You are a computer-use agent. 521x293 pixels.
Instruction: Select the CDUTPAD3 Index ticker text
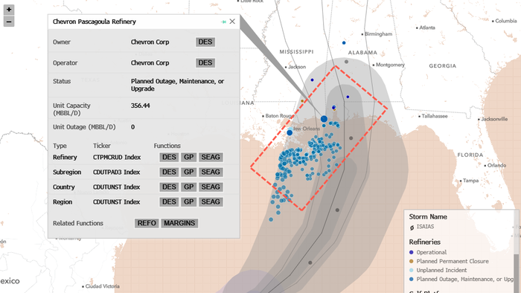point(116,173)
